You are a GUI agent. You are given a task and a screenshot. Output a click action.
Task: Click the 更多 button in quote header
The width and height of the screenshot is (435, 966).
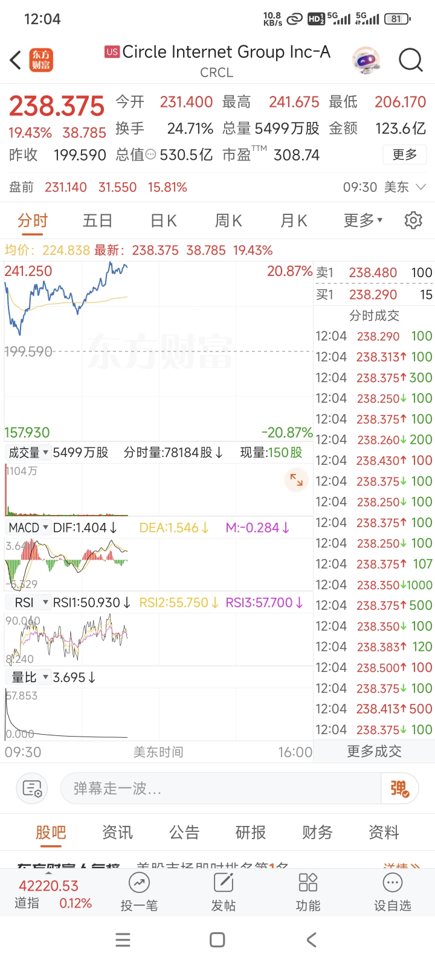click(x=405, y=155)
